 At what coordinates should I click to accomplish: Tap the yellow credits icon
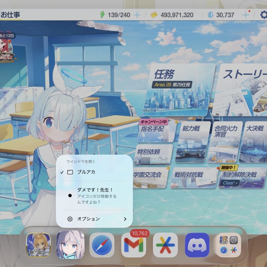154,15
